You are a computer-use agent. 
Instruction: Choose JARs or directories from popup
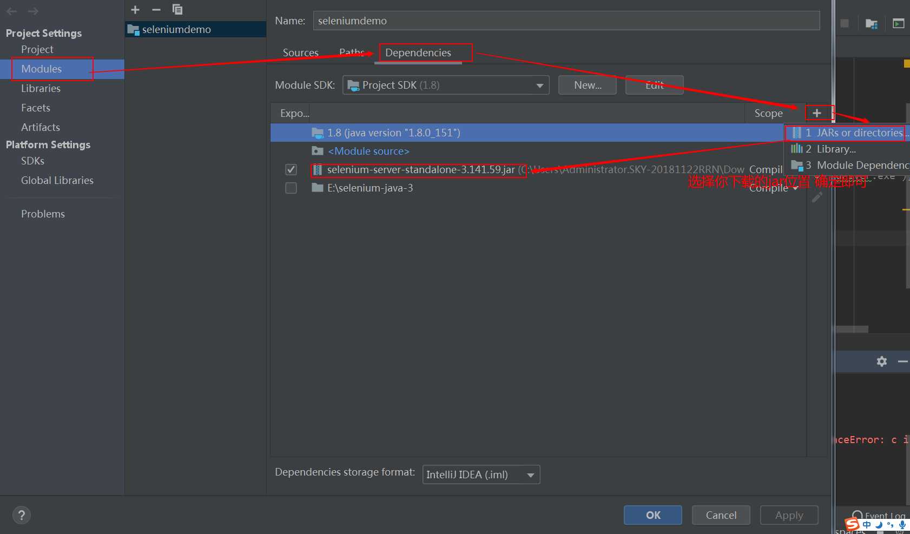pyautogui.click(x=848, y=133)
